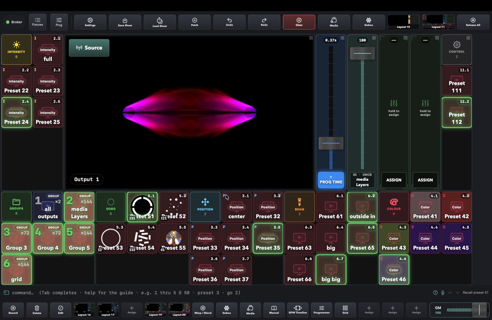
Task: Click the Release All button
Action: (x=473, y=22)
